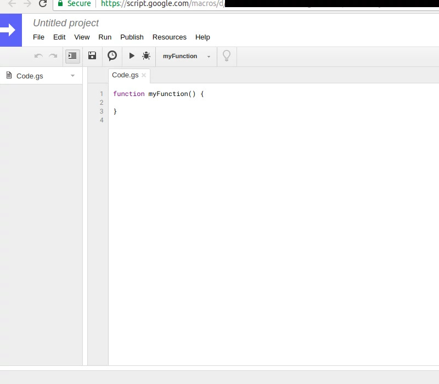
Task: Rename the Untitled project title
Action: coord(65,23)
